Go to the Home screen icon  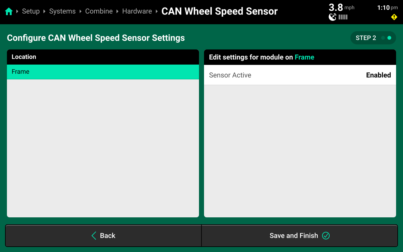pos(9,12)
